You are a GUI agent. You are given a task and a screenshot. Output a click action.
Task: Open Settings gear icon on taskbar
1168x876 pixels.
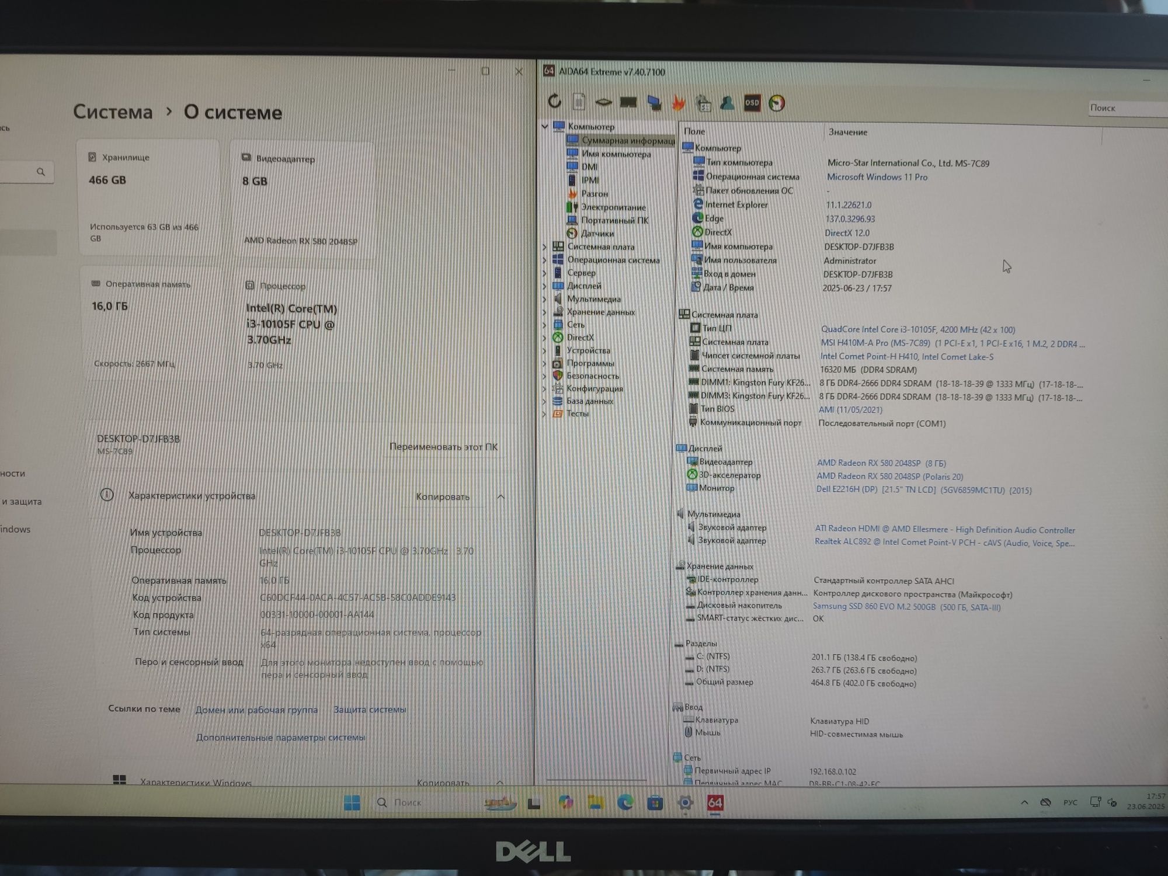pos(685,803)
